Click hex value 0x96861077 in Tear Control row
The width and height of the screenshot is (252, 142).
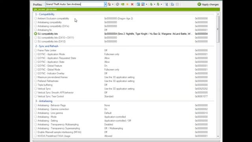(201, 96)
